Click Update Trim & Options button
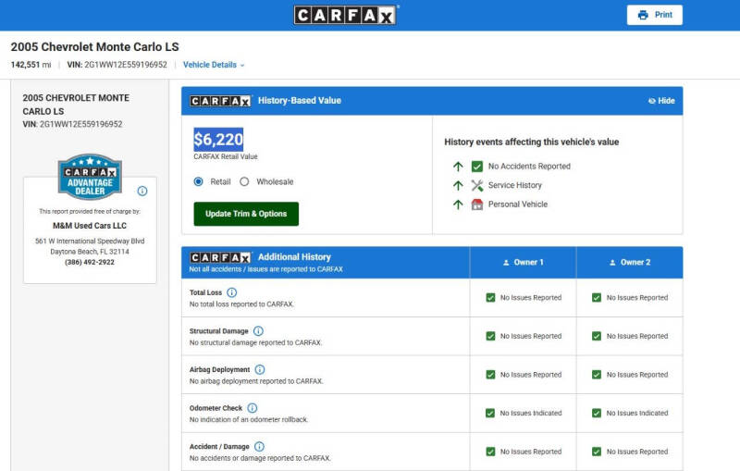The image size is (740, 471). click(246, 214)
